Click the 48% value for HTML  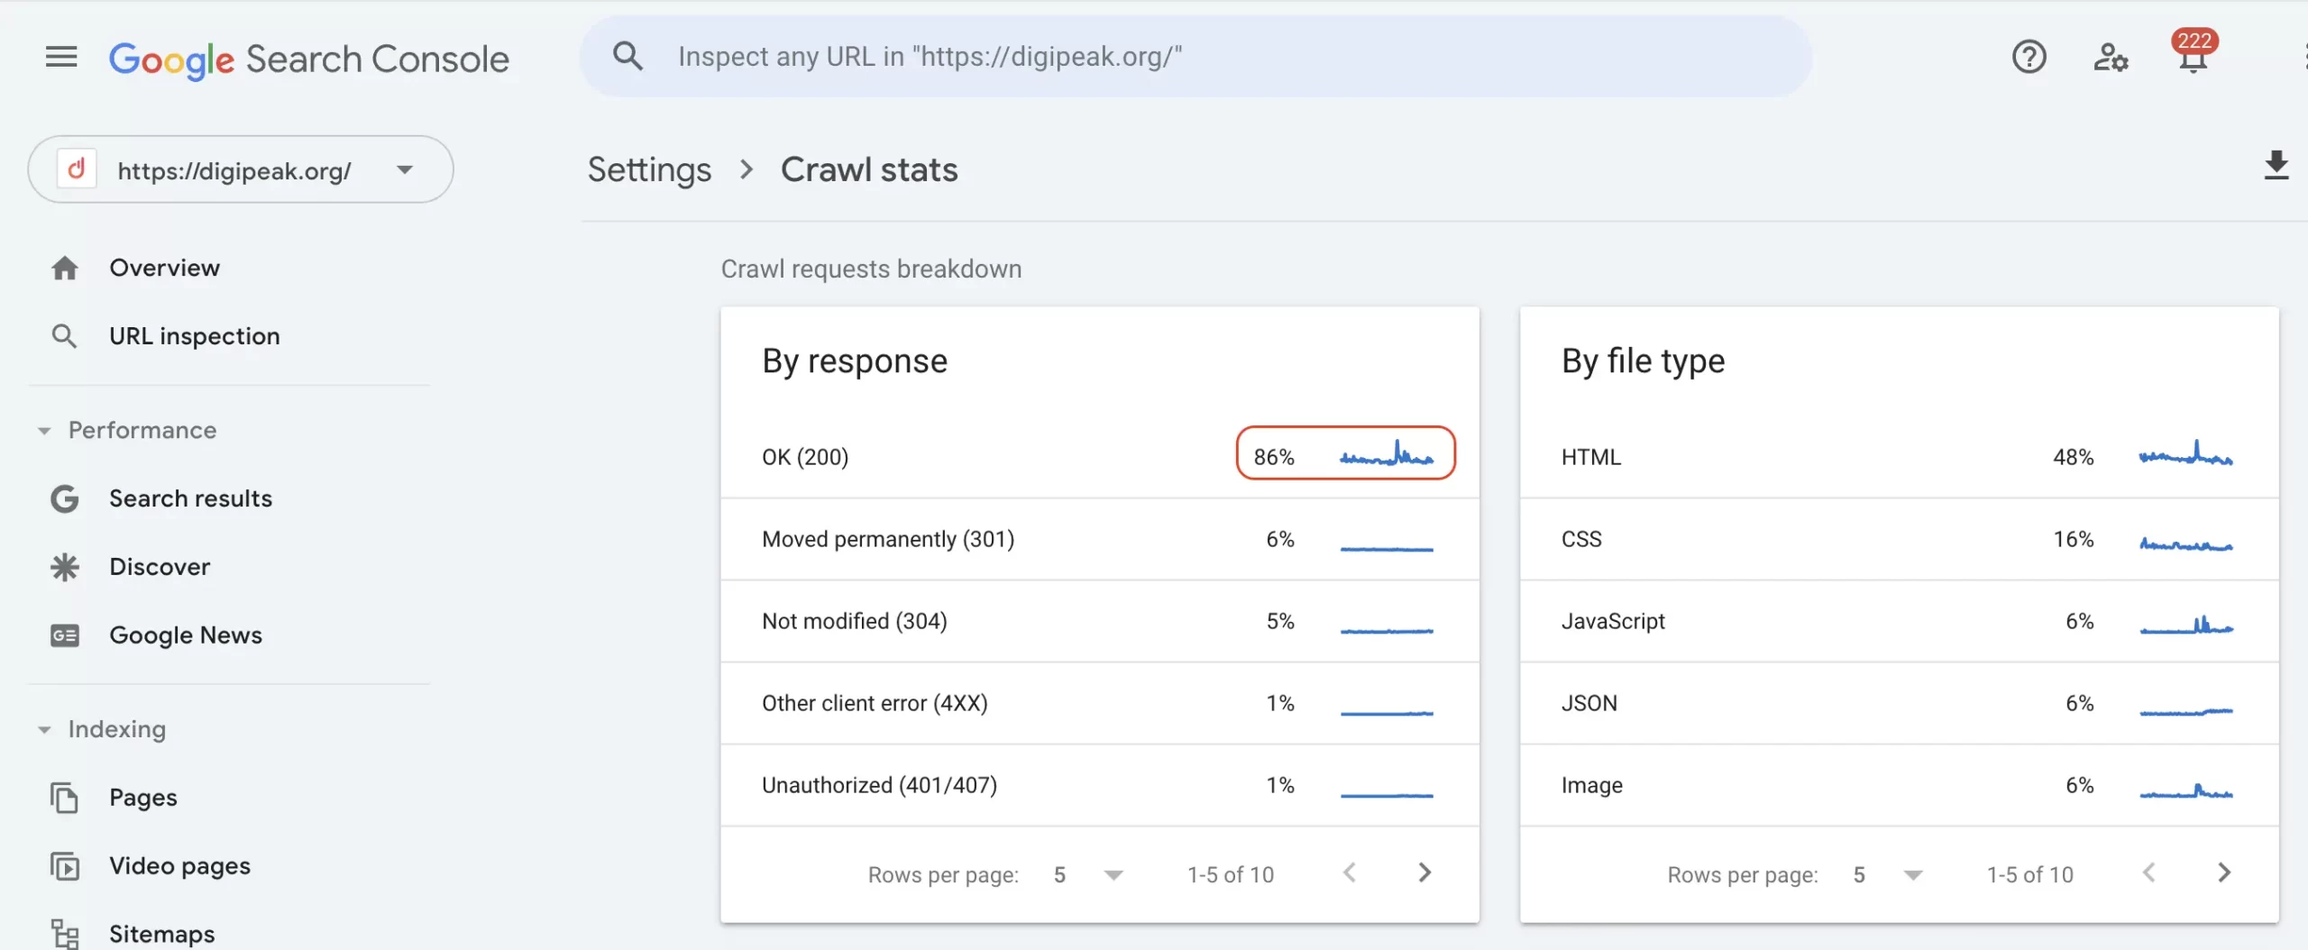tap(2074, 457)
